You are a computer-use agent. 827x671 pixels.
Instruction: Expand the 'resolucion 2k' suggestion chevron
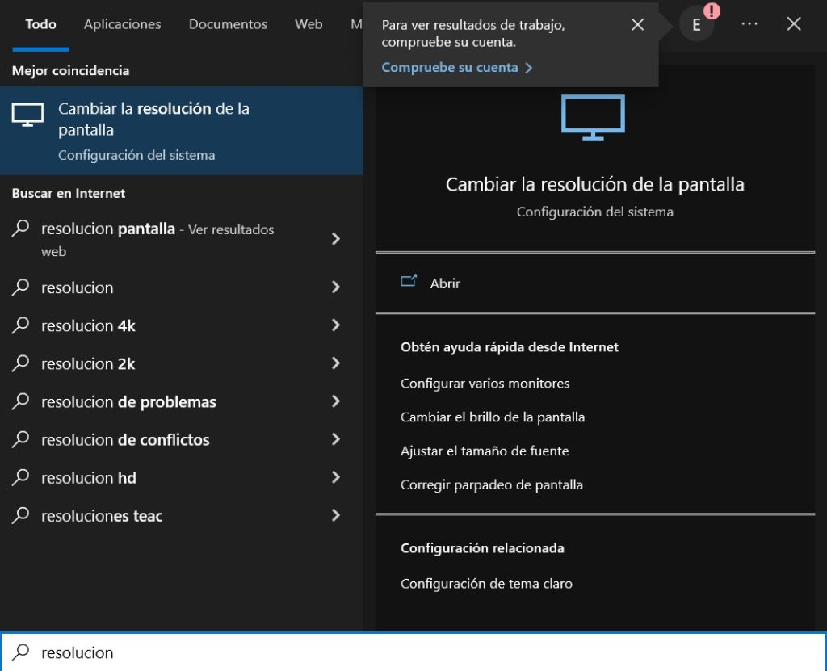(336, 363)
